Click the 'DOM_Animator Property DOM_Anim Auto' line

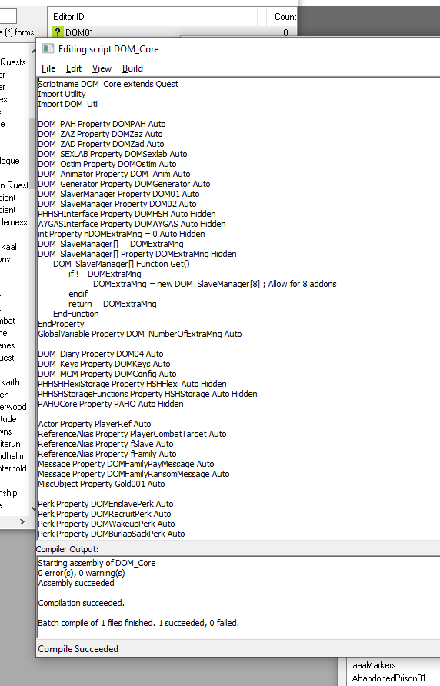(x=114, y=174)
